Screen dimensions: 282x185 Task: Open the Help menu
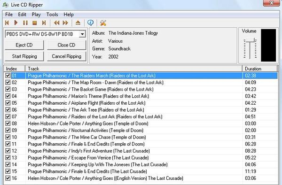point(69,15)
